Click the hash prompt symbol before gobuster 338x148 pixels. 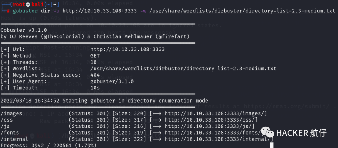[8, 11]
